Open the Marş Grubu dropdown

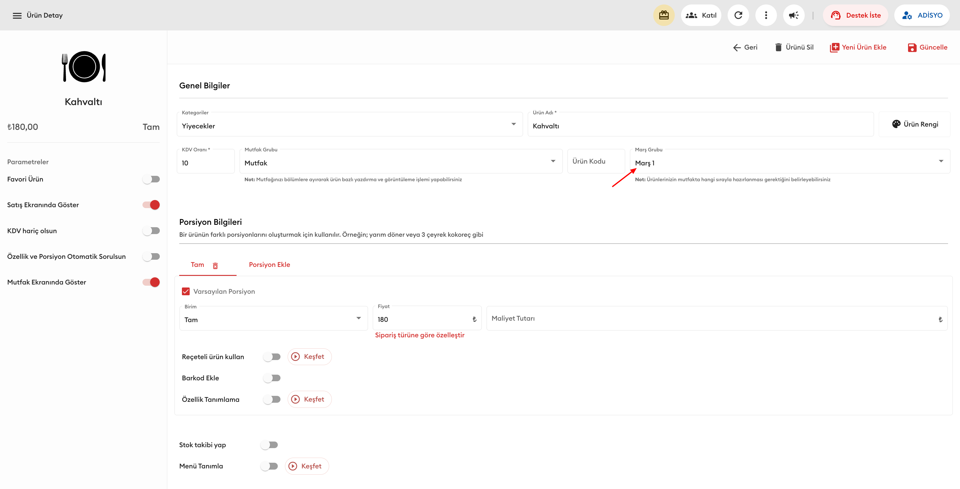pyautogui.click(x=790, y=161)
